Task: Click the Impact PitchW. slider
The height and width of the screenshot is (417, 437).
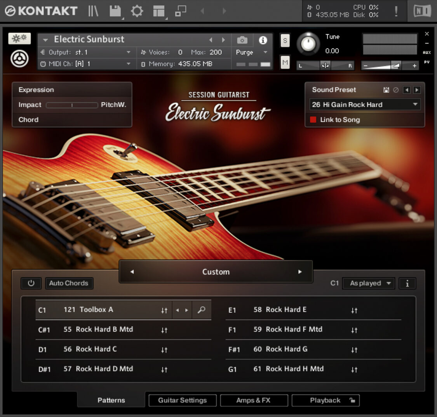Action: click(72, 105)
